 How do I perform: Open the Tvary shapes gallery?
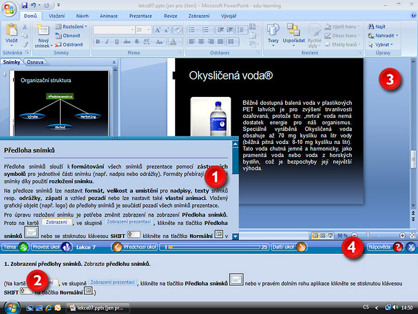pyautogui.click(x=273, y=35)
